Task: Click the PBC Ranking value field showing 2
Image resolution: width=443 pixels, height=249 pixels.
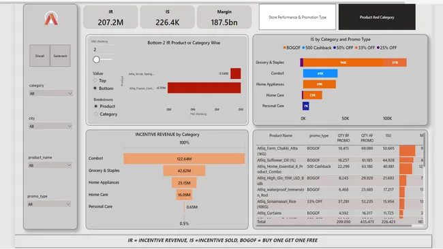Action: (103, 50)
